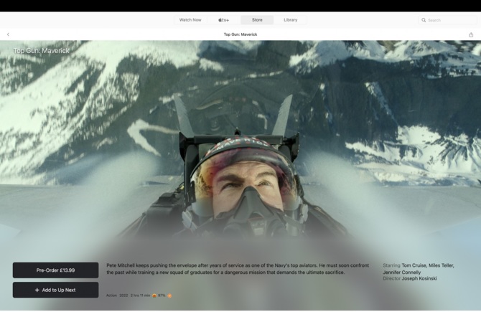Open the Apple TV+ tab

[x=223, y=20]
